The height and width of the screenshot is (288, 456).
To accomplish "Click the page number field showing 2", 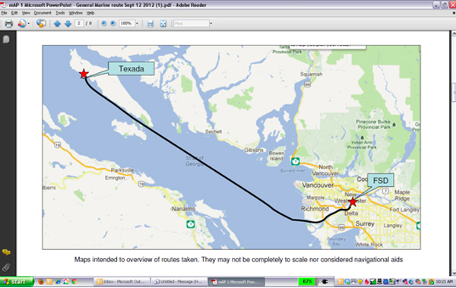I will point(79,24).
